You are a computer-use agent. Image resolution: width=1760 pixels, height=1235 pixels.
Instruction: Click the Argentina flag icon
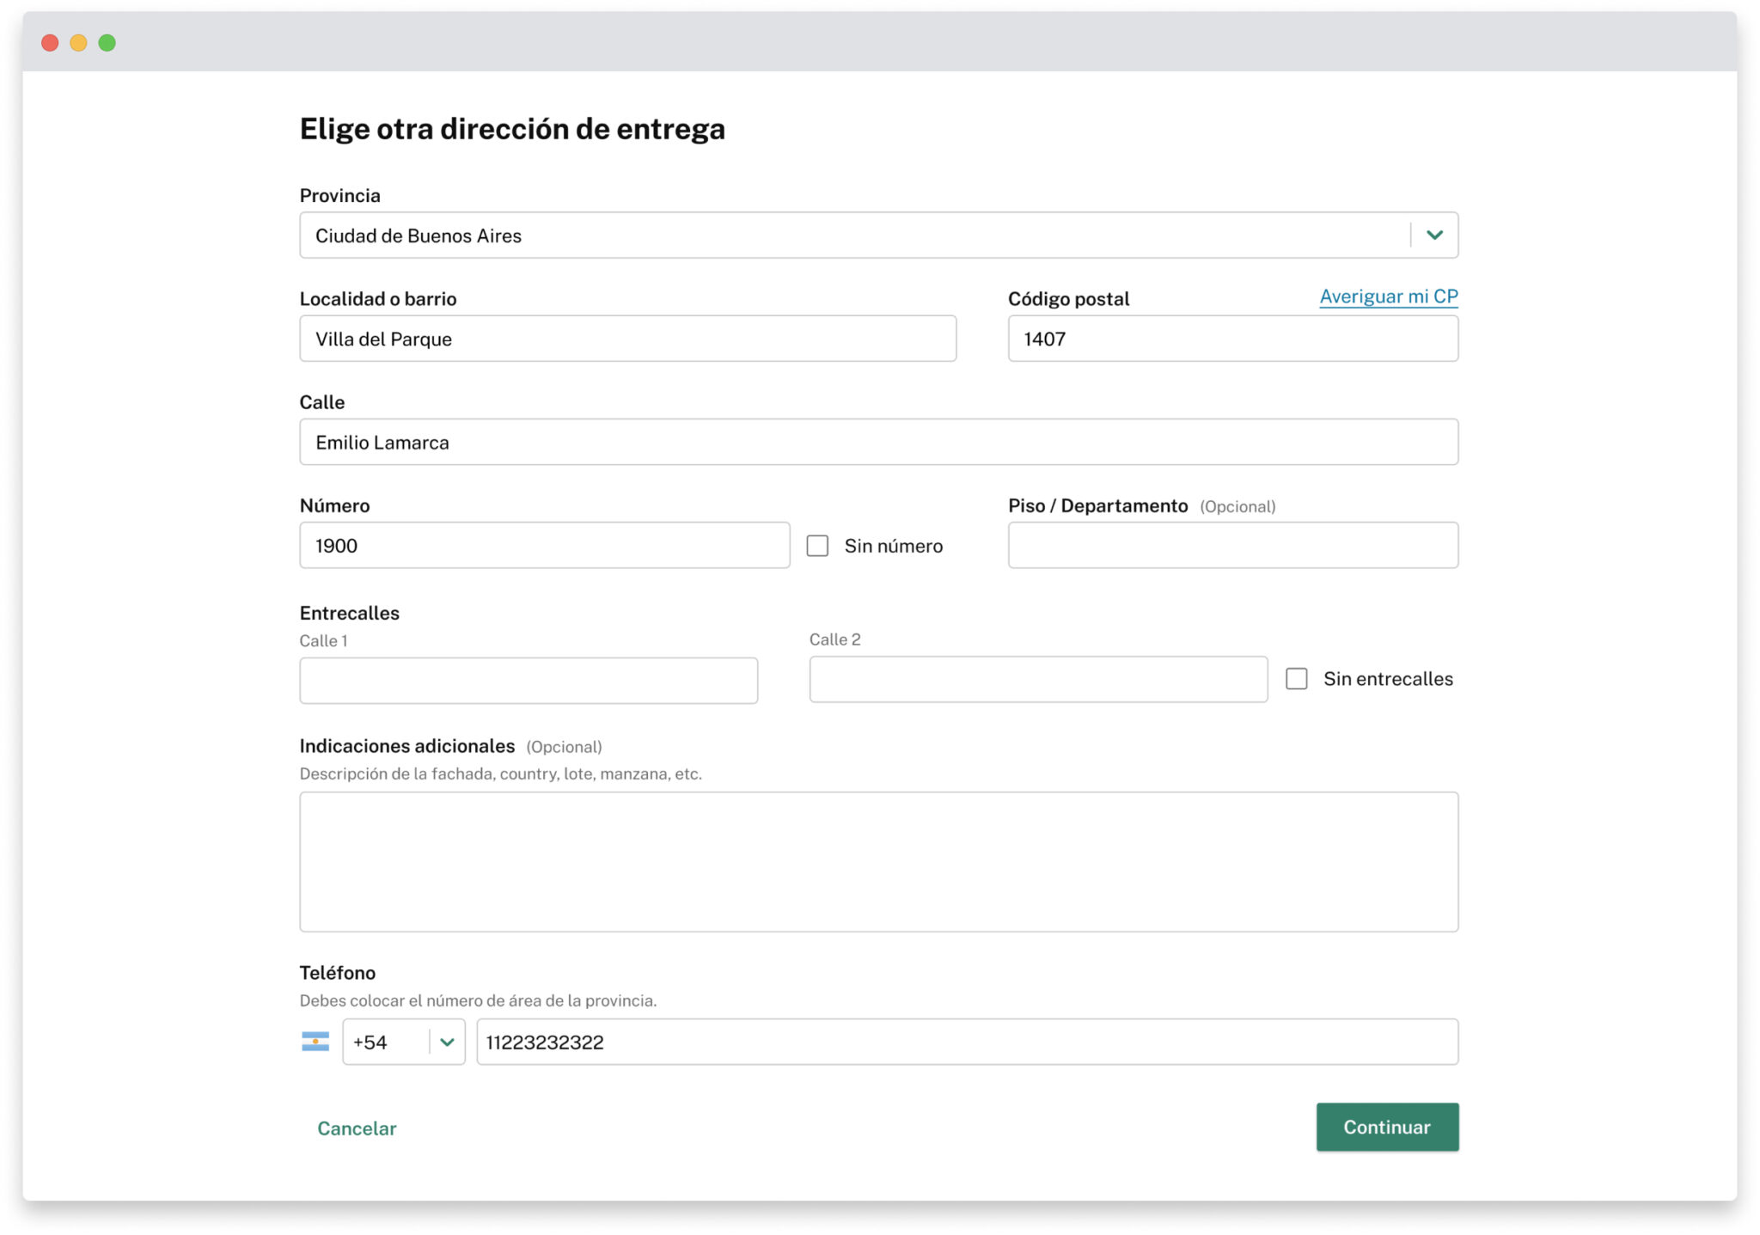point(316,1042)
